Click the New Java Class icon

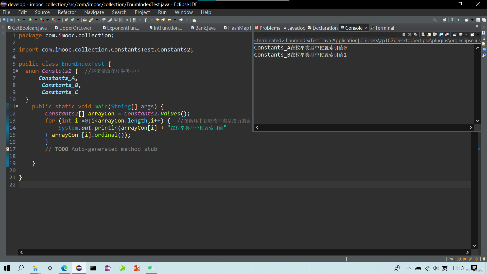73,20
